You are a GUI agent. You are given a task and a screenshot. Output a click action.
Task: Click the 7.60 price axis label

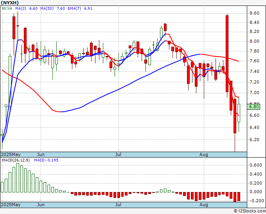[254, 61]
